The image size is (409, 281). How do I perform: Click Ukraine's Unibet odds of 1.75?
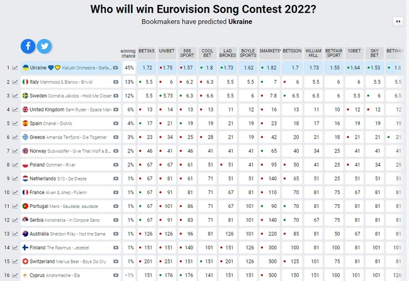tap(167, 67)
